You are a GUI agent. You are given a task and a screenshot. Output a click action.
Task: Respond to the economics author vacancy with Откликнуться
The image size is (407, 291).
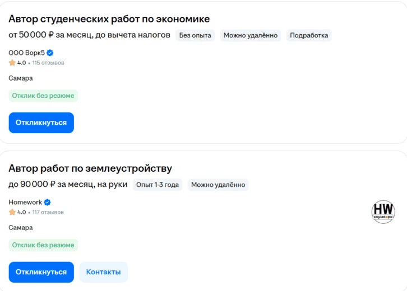pyautogui.click(x=41, y=123)
